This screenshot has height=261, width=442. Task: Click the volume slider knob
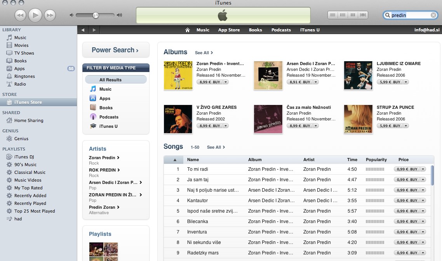pyautogui.click(x=96, y=15)
